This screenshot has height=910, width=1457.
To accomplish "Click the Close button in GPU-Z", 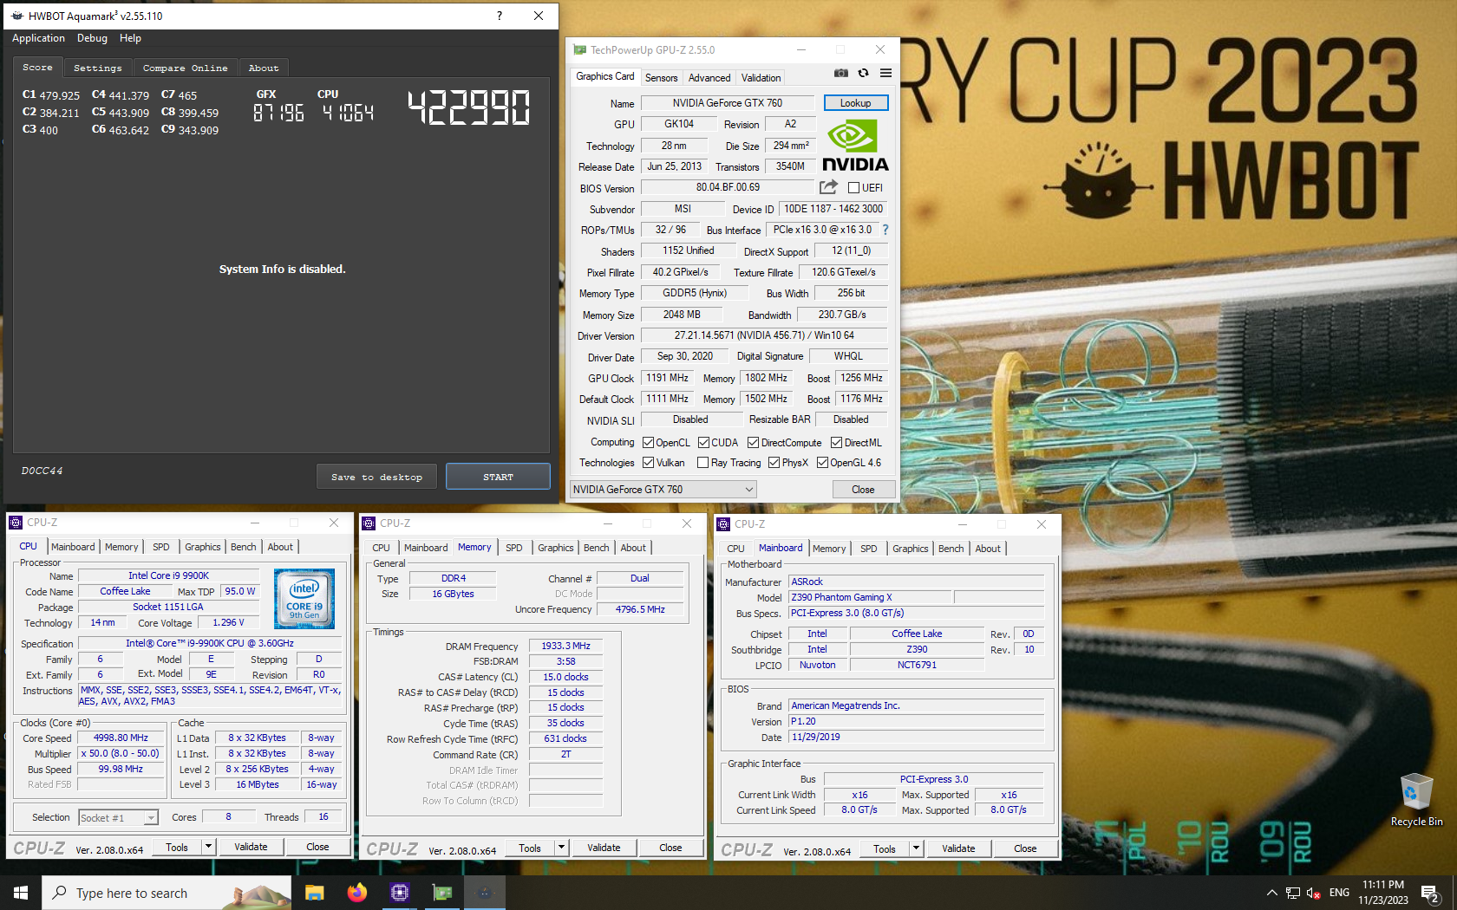I will pyautogui.click(x=863, y=490).
